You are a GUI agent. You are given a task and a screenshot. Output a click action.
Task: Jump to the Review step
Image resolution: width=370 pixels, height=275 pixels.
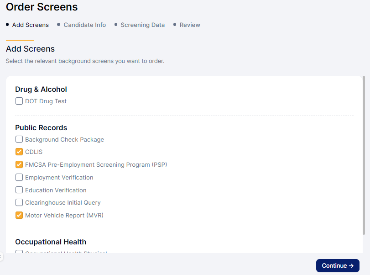[x=190, y=25]
